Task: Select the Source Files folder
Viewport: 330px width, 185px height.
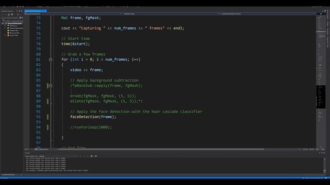Action: tap(12, 35)
